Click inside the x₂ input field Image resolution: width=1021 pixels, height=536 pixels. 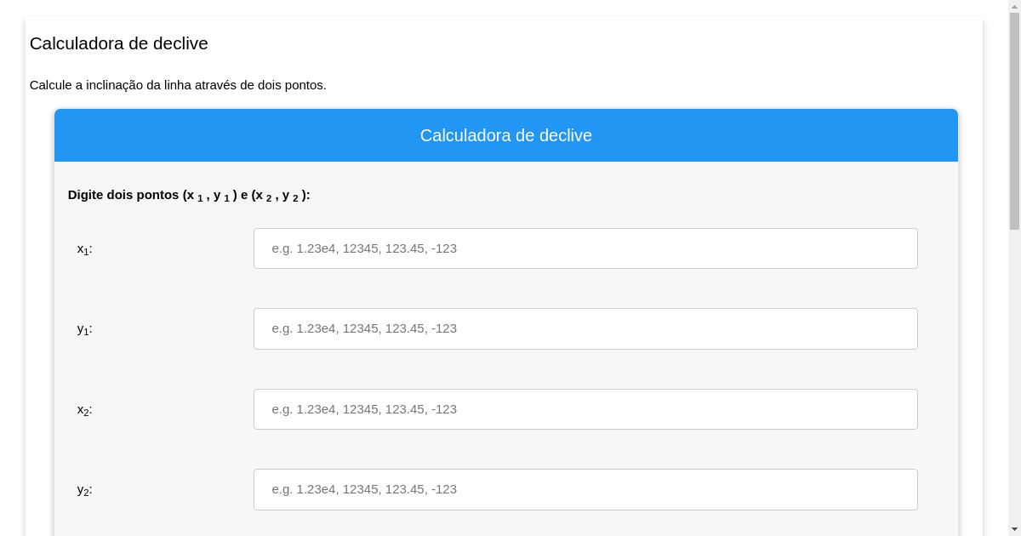coord(585,409)
